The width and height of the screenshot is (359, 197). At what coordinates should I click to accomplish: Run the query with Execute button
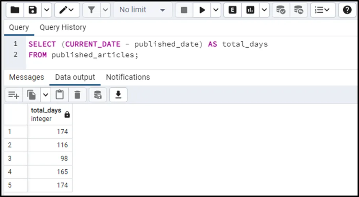[x=202, y=10]
